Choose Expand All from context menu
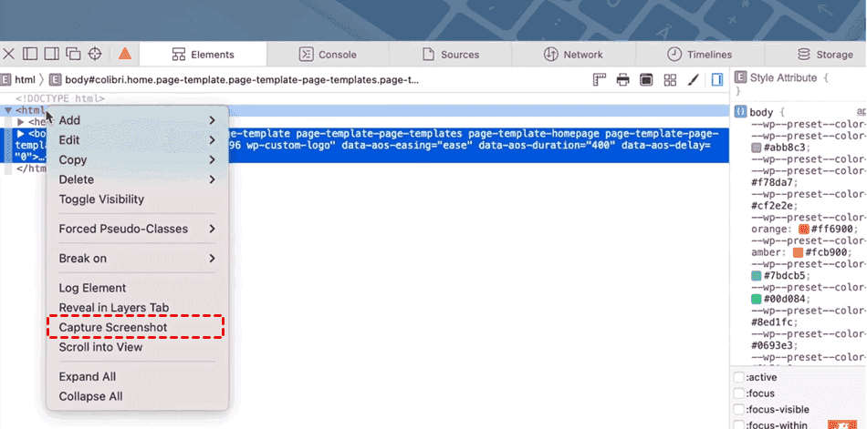Viewport: 867px width, 429px height. 137,376
